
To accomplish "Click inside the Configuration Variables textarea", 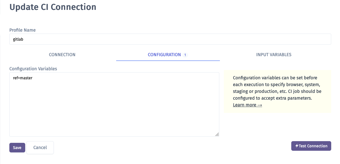I will 114,104.
